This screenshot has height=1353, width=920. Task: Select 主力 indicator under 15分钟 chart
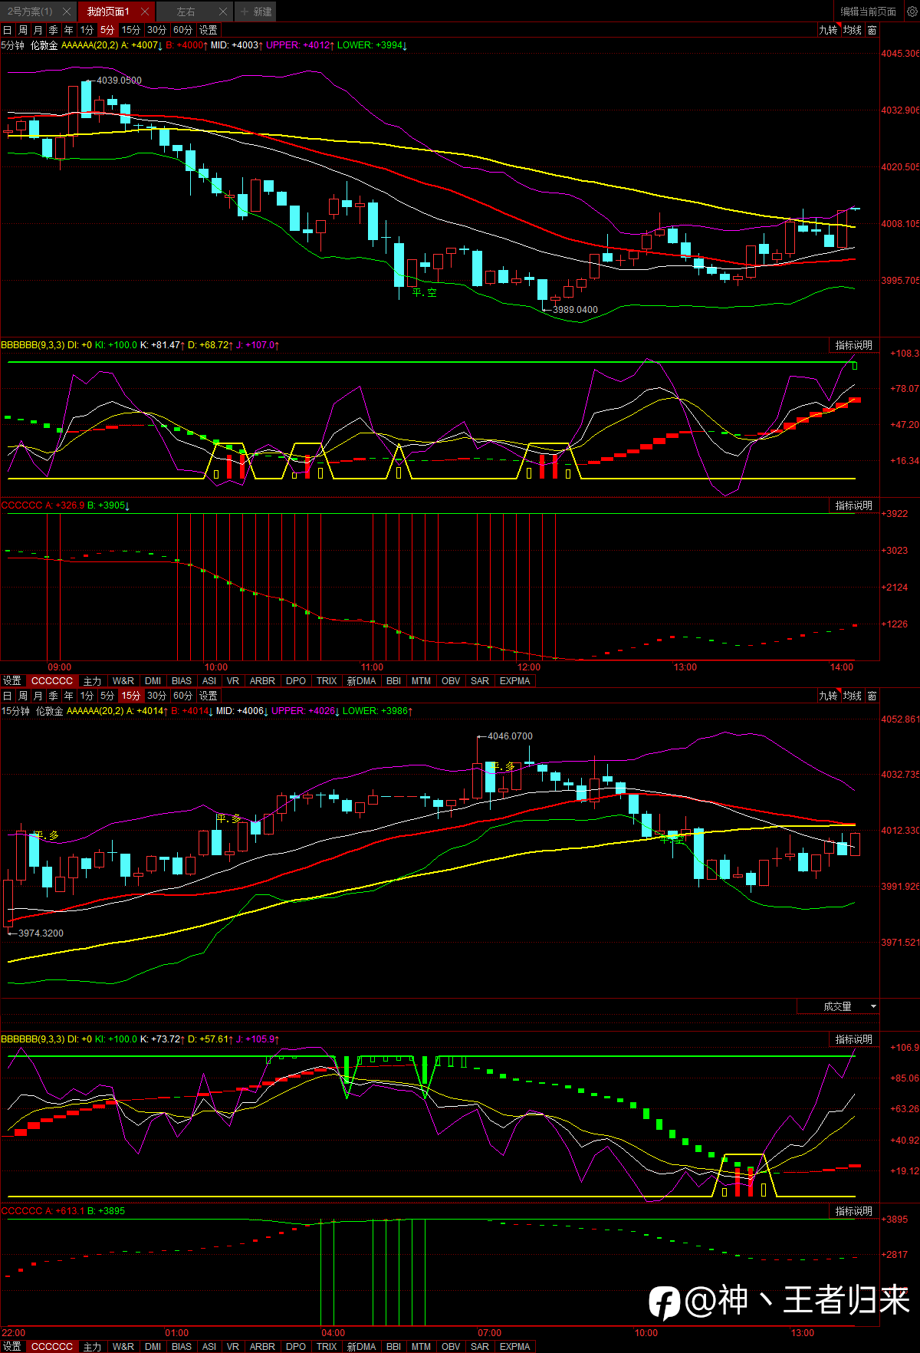point(92,1347)
